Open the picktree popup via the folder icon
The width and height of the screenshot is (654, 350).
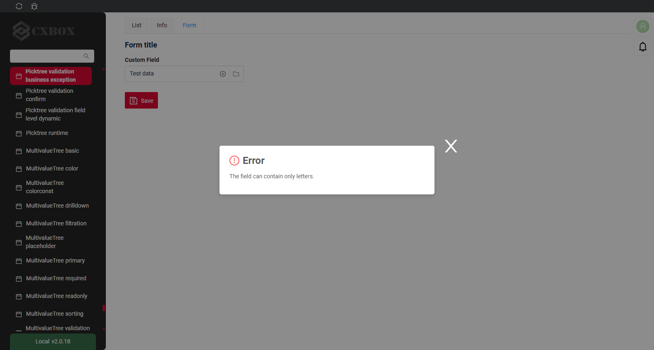coord(236,74)
